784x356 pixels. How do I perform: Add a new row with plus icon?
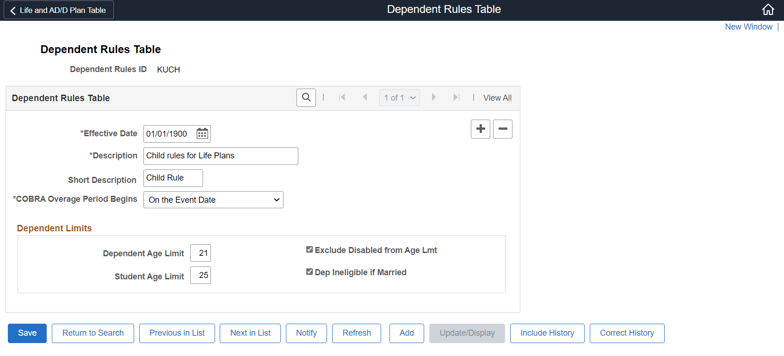click(481, 129)
